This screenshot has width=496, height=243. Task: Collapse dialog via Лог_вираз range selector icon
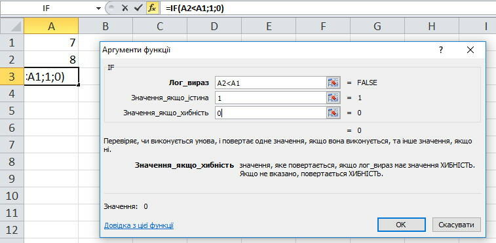point(334,83)
